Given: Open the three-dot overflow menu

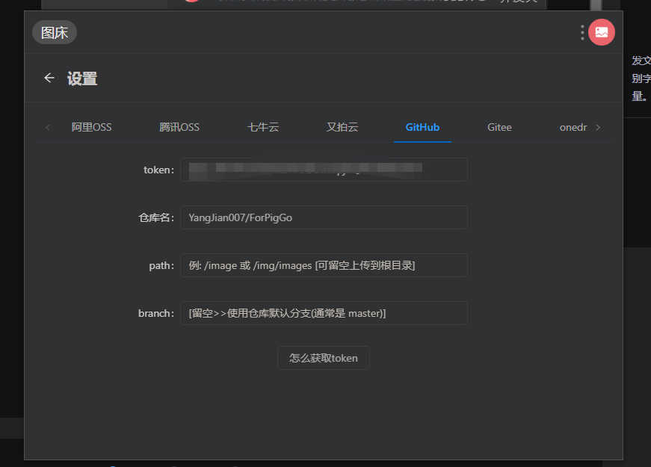Looking at the screenshot, I should coord(581,31).
